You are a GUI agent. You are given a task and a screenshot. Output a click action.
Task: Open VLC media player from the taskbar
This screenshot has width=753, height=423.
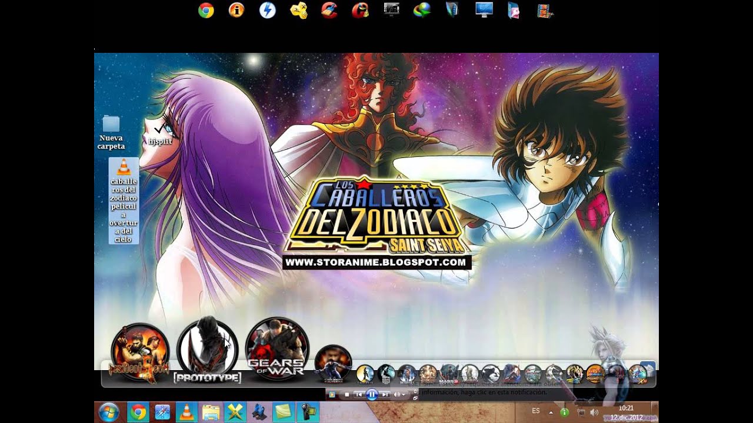186,412
